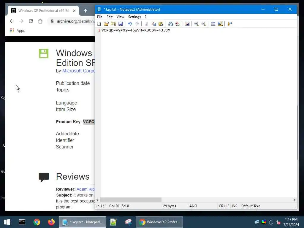Click the product key text line in the editor
The height and width of the screenshot is (228, 304).
pos(136,30)
